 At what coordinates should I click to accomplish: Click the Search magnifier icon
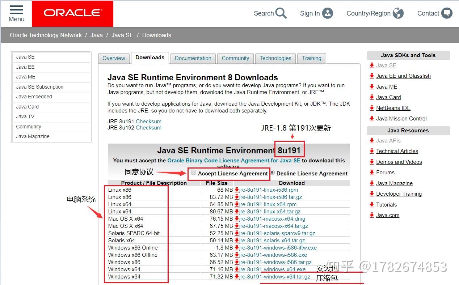[281, 13]
